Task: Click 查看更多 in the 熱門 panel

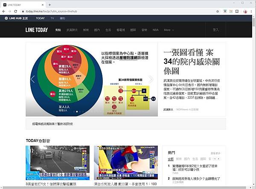Action: 215,154
